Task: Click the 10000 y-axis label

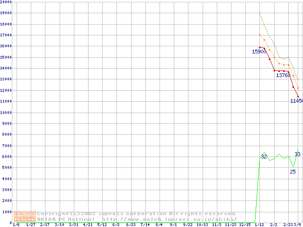Action: pos(7,113)
